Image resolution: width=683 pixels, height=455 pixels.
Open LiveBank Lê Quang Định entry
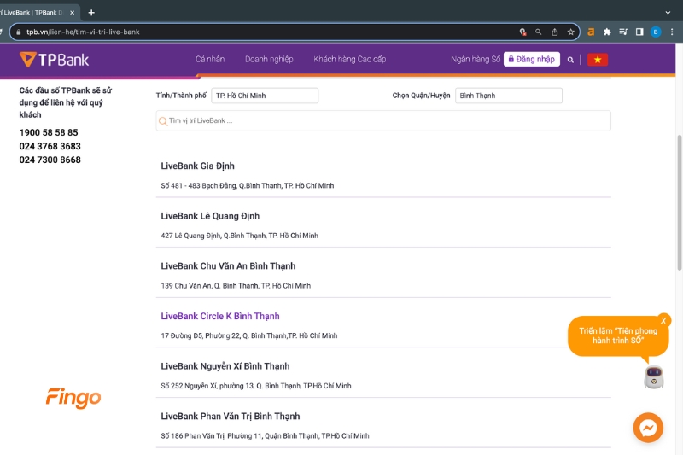click(x=210, y=216)
